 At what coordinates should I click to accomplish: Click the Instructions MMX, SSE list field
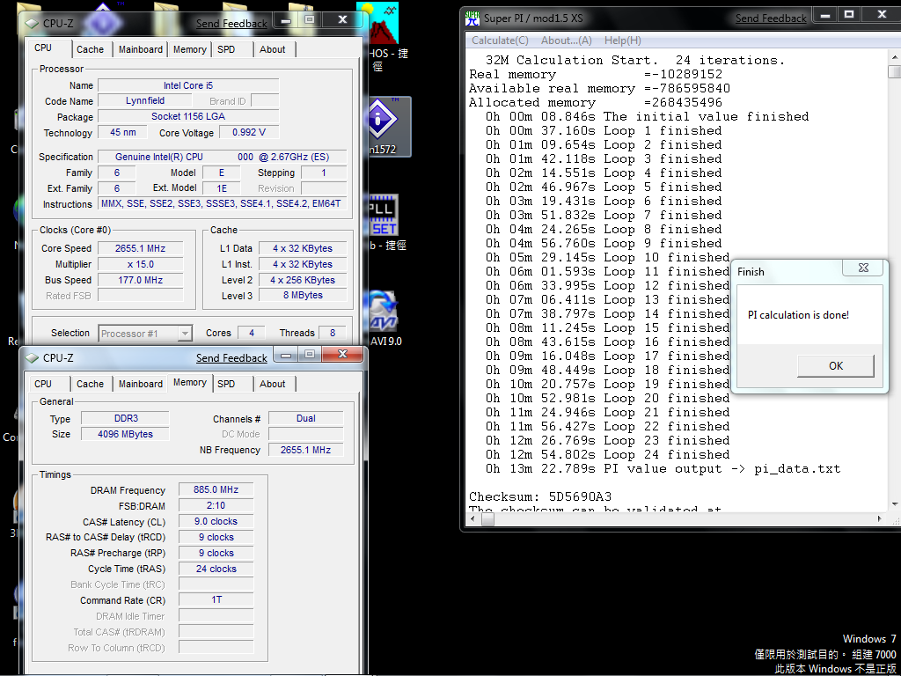[x=223, y=203]
